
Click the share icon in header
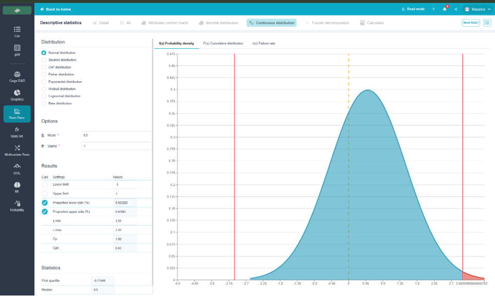pos(455,9)
